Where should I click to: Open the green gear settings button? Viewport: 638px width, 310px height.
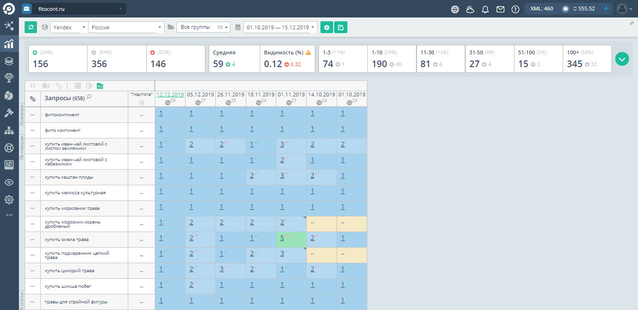click(327, 27)
